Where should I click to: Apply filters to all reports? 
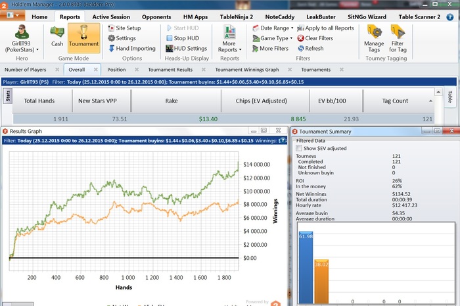[326, 28]
